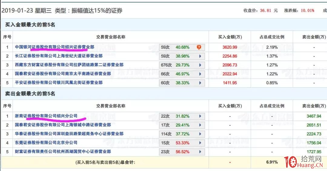
Task: Select sell amount 2651.51
Action: point(314,125)
